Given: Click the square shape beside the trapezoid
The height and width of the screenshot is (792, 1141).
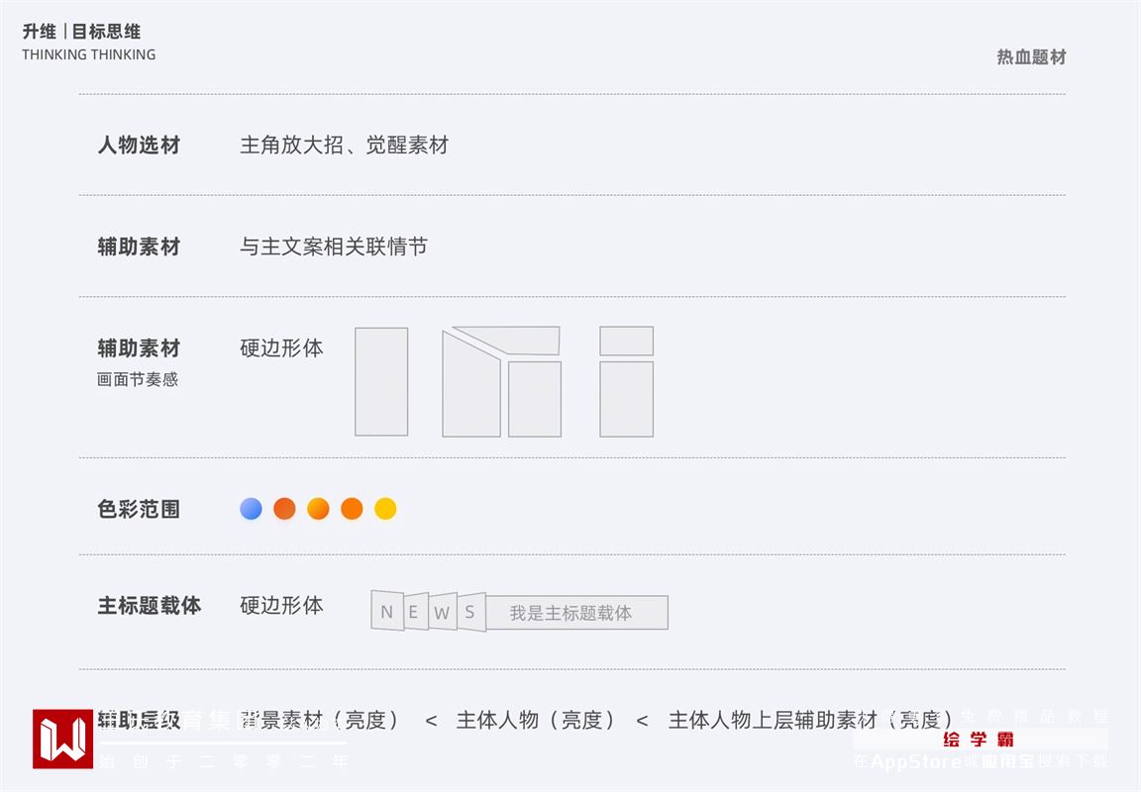Looking at the screenshot, I should coord(535,399).
